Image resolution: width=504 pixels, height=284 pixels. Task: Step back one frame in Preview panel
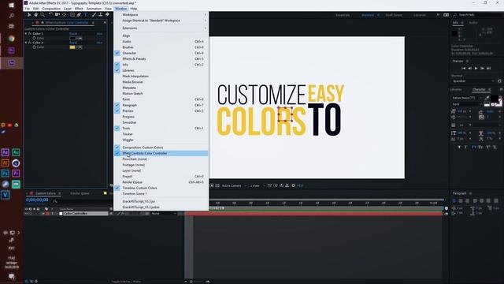coord(469,69)
